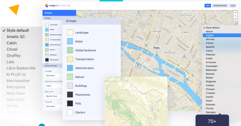Select Dutch in the language list
This screenshot has width=241, height=126.
pos(209,101)
